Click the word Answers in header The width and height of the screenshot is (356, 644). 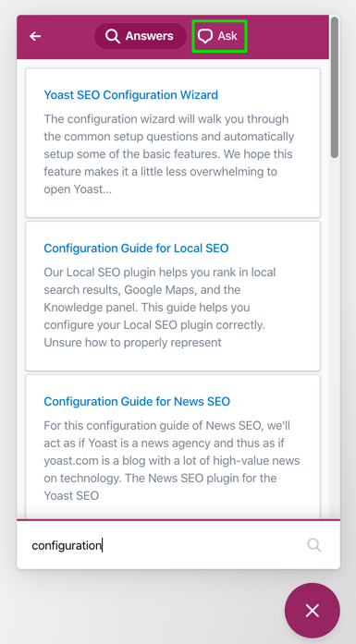[x=149, y=36]
